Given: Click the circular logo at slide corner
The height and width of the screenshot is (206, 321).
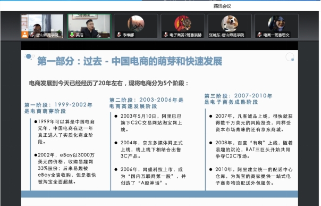Looking at the screenshot, I should (x=290, y=57).
